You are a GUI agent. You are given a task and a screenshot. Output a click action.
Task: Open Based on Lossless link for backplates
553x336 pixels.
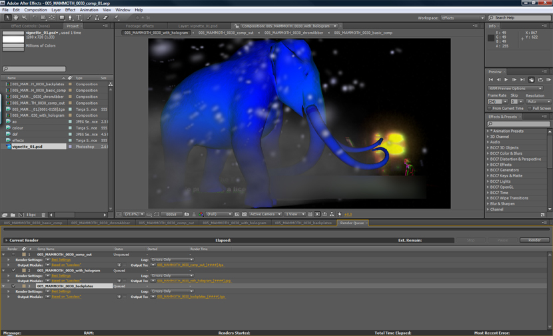(67, 297)
